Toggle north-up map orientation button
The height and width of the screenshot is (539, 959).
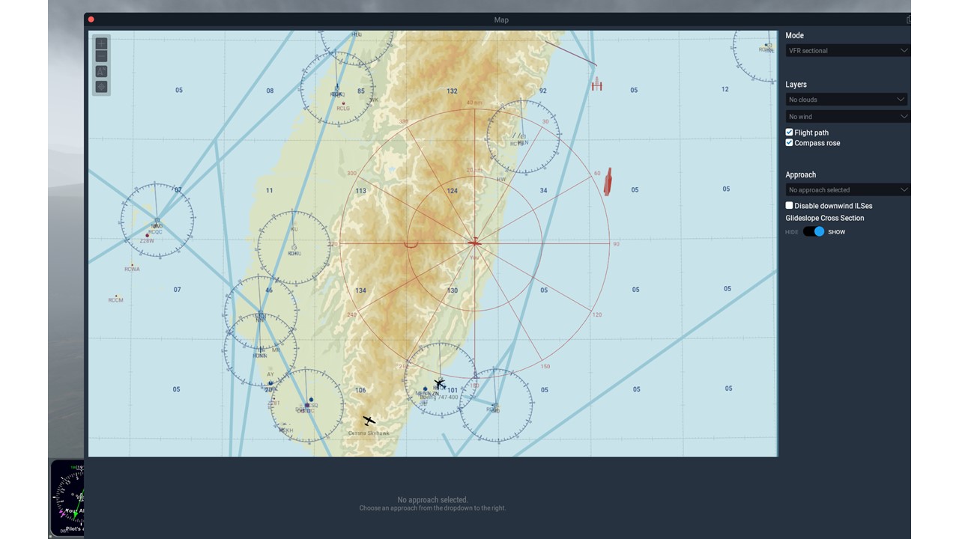pos(101,72)
